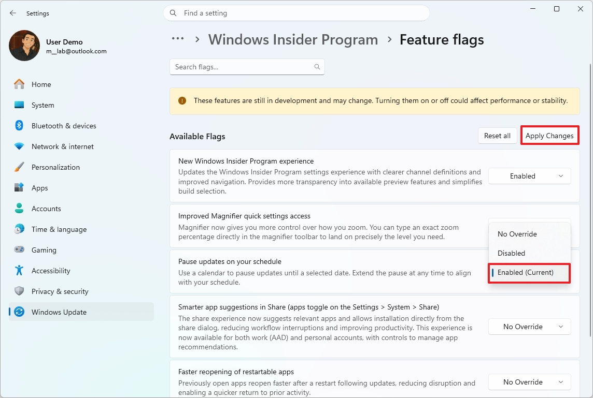
Task: Open Home in the sidebar
Action: coord(81,84)
